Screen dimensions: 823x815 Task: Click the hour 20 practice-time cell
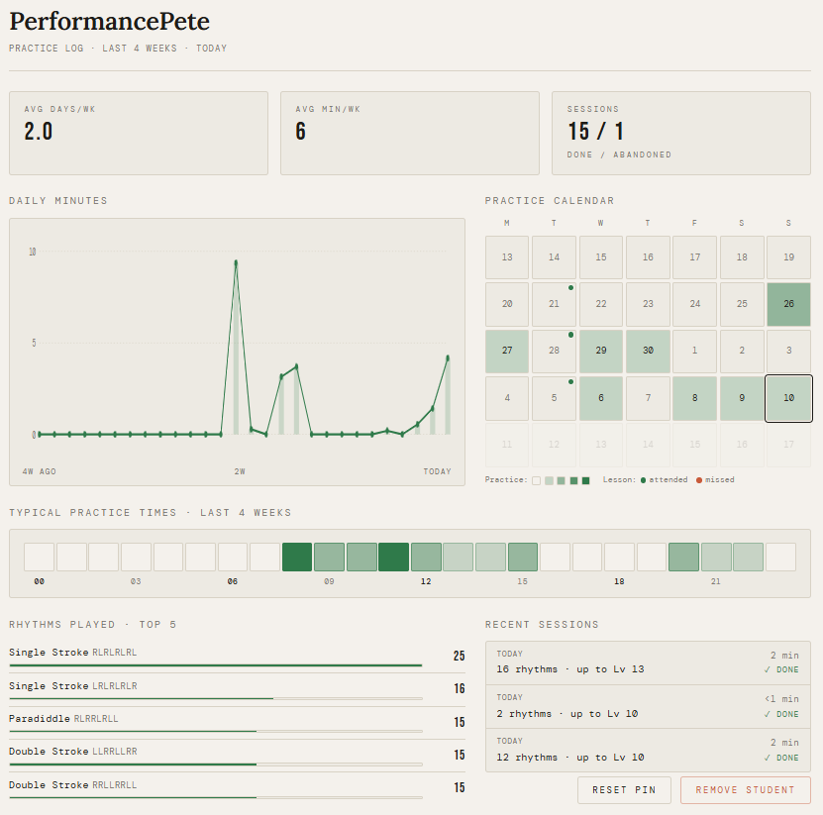tap(683, 557)
